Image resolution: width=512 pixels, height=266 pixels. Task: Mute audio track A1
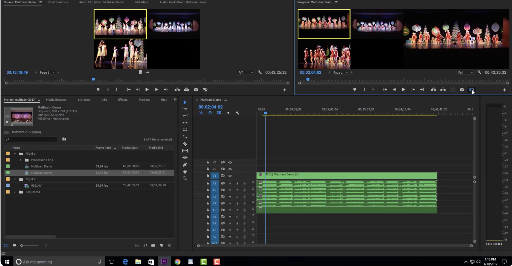click(230, 183)
